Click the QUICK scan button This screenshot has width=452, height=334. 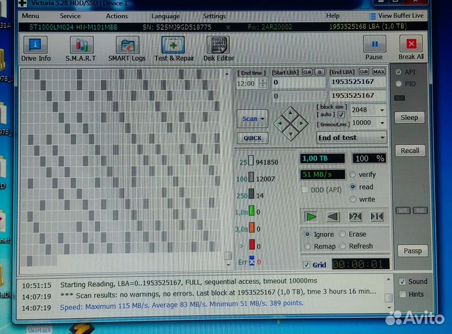click(x=252, y=138)
